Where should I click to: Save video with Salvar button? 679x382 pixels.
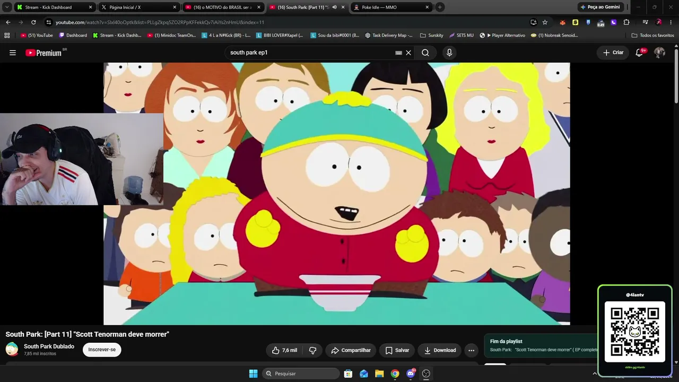coord(397,350)
